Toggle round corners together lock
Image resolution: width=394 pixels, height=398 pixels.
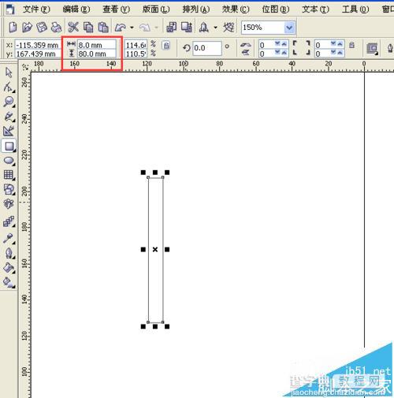click(x=351, y=45)
